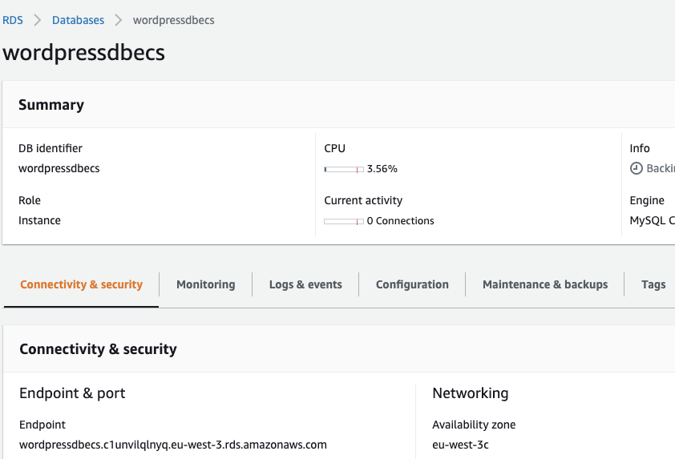This screenshot has height=459, width=675.
Task: Click the chevron separator after RDS breadcrumb
Action: 37,20
